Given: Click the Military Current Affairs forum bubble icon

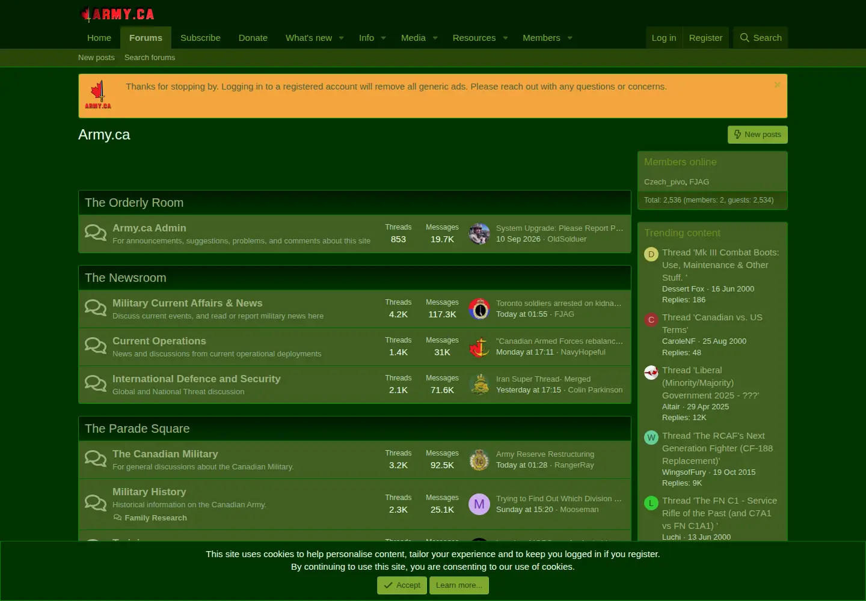Looking at the screenshot, I should click(x=96, y=307).
